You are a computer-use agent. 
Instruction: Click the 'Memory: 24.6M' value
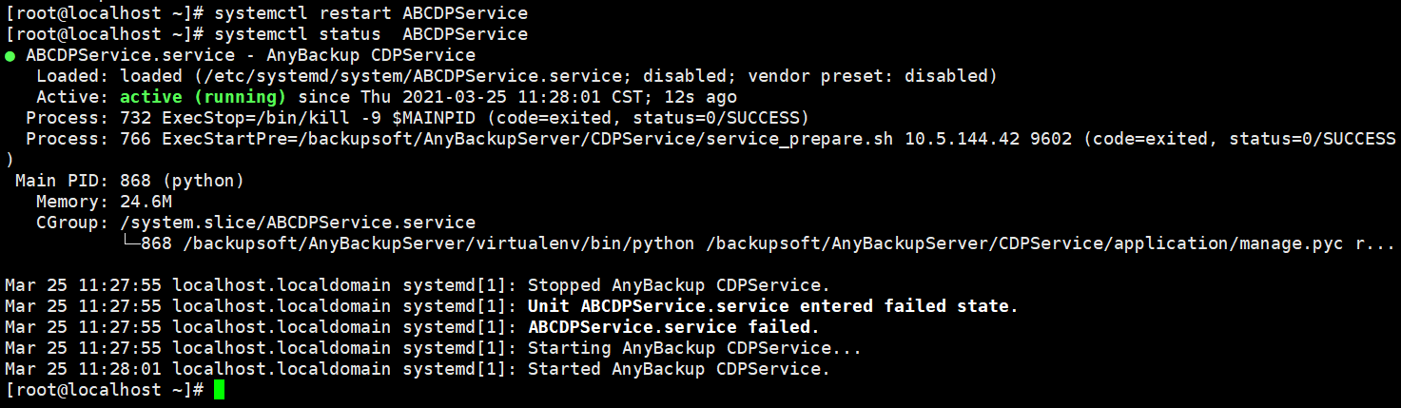click(105, 202)
